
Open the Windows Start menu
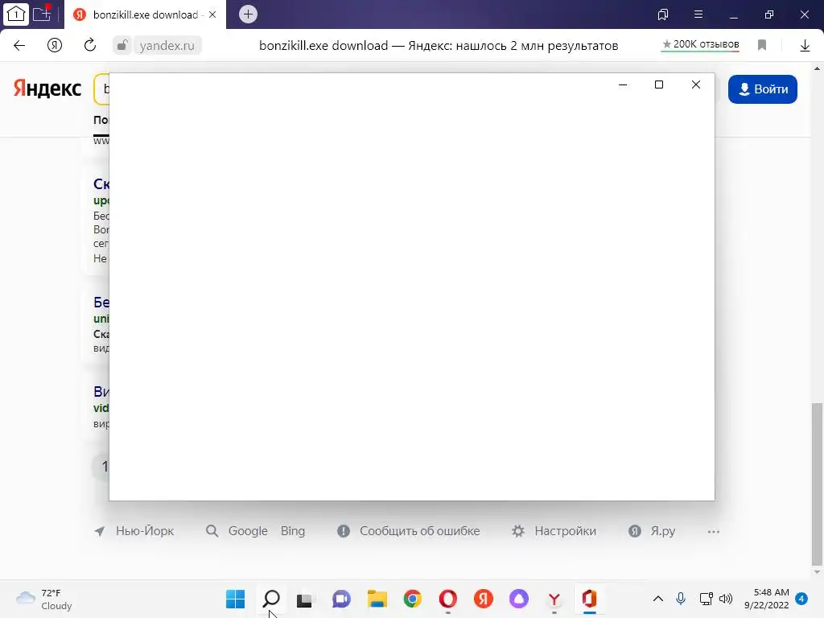click(x=236, y=599)
